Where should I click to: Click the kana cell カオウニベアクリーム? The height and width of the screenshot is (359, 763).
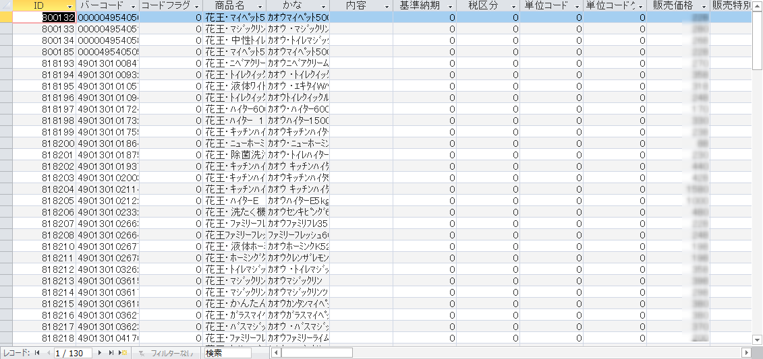298,63
